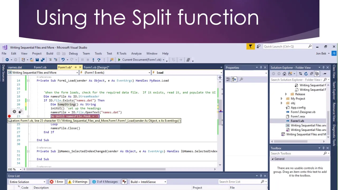Screen dimensions: 338x190
Task: Click the New Project toolbar icon
Action: 24,60
